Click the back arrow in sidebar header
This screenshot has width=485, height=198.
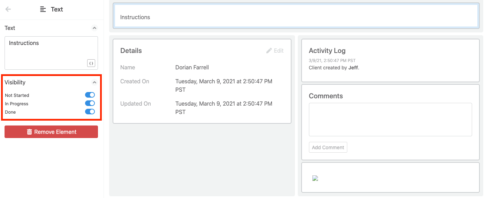point(8,9)
